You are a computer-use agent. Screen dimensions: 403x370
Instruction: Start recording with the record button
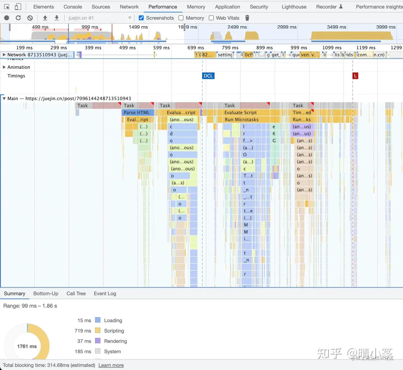7,18
